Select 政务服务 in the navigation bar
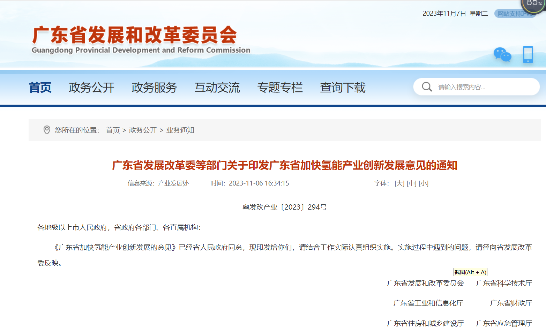The image size is (546, 332). [x=154, y=88]
